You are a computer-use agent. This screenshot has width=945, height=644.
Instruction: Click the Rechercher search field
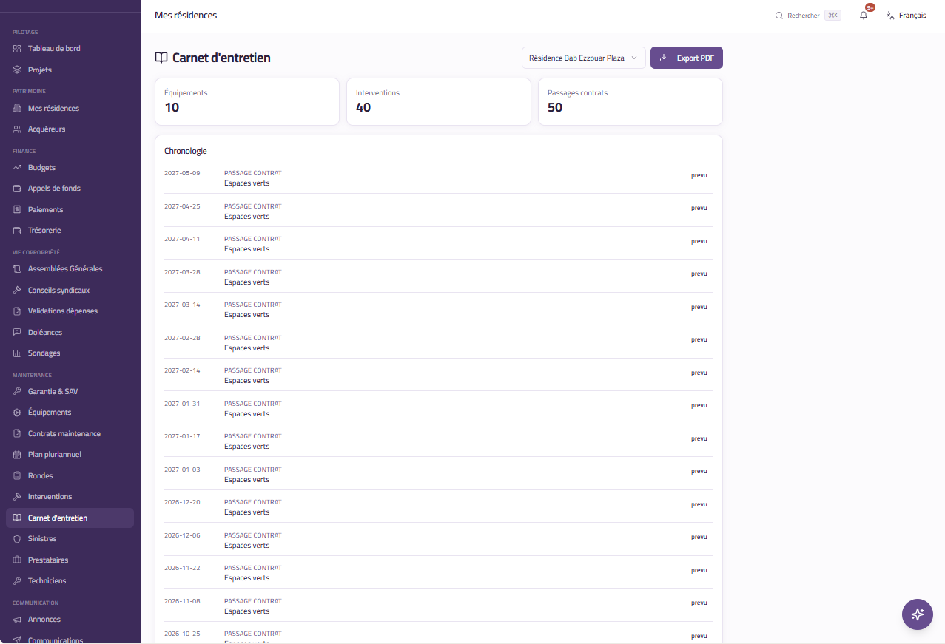tap(808, 16)
